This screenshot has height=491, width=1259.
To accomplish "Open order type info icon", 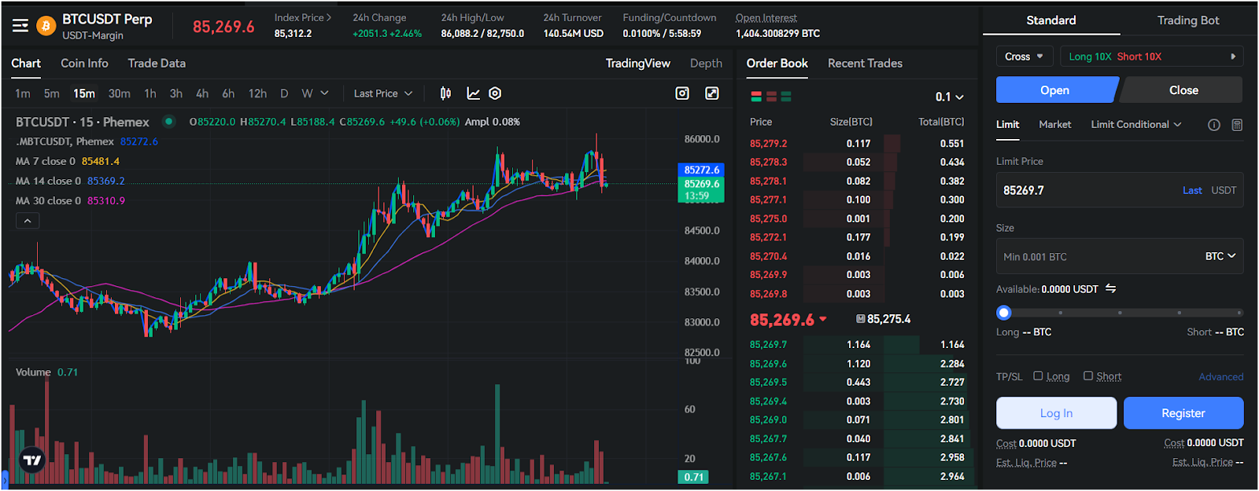I will [1214, 125].
